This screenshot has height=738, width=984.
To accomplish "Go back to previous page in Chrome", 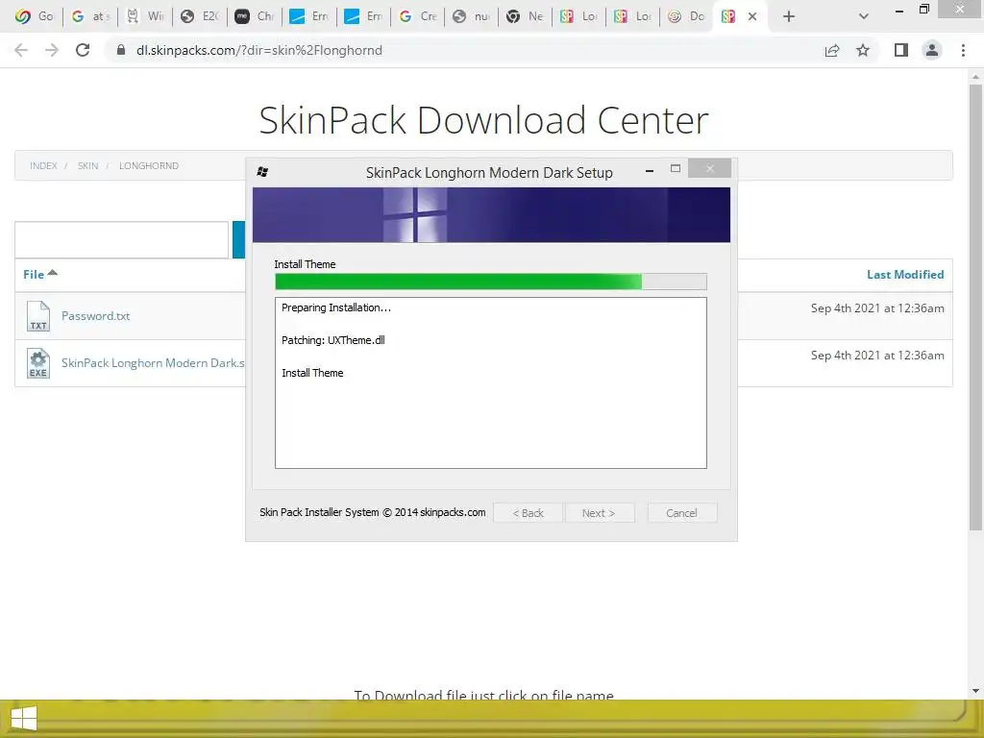I will click(x=21, y=50).
